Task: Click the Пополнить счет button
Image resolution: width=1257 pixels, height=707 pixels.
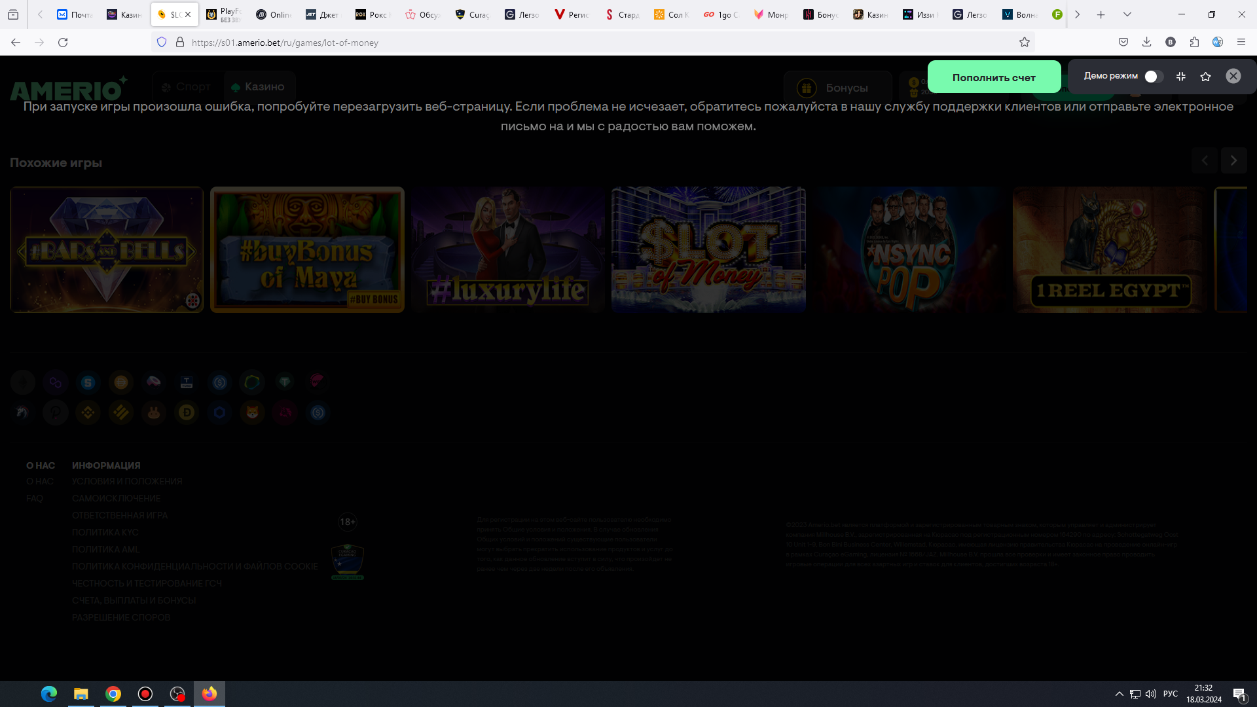Action: click(x=994, y=77)
